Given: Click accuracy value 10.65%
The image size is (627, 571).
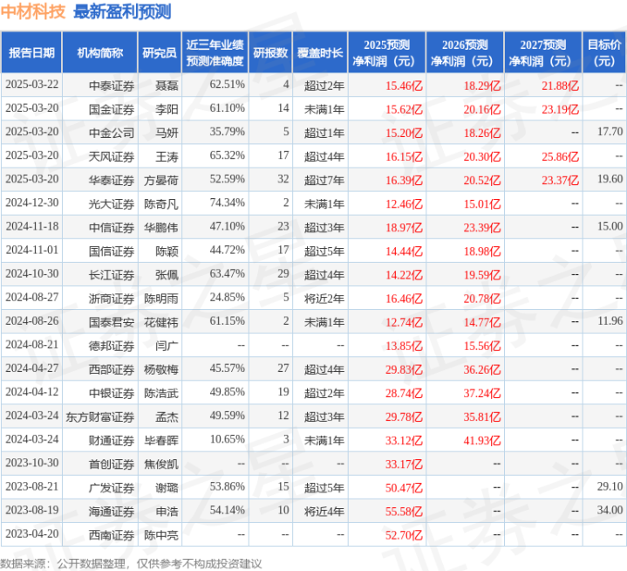Looking at the screenshot, I should 227,439.
